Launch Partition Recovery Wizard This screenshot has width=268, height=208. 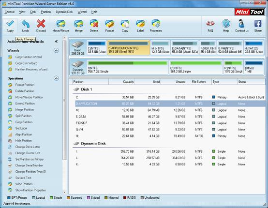pyautogui.click(x=31, y=69)
